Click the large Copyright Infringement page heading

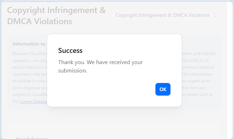[x=56, y=16]
